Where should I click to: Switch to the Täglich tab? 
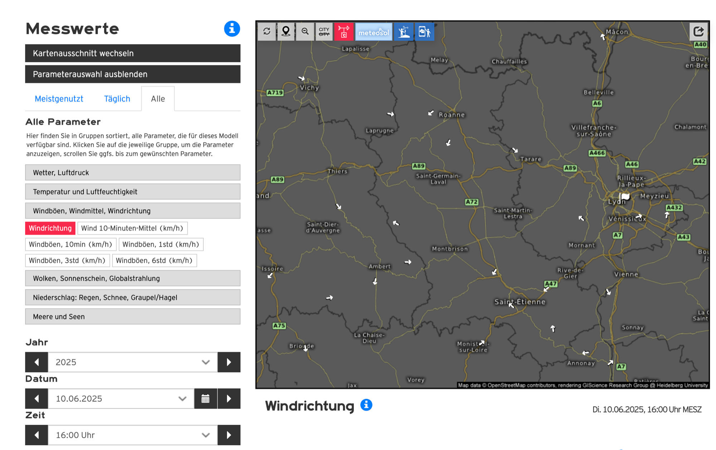coord(117,99)
